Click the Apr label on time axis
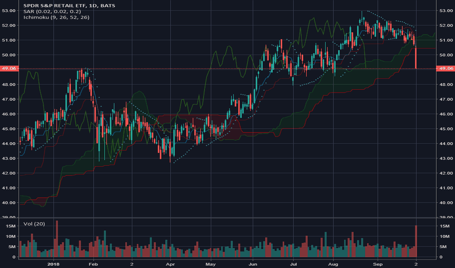The width and height of the screenshot is (455, 268). [170, 264]
